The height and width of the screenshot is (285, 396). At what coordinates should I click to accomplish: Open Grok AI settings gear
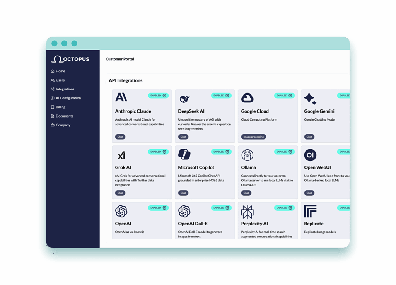164,152
